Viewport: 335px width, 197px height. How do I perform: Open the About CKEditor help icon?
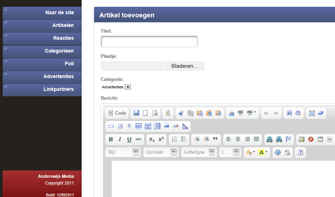(x=300, y=152)
